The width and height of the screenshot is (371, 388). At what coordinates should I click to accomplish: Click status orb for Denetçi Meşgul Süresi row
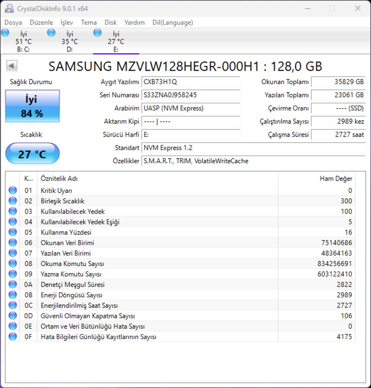point(13,284)
